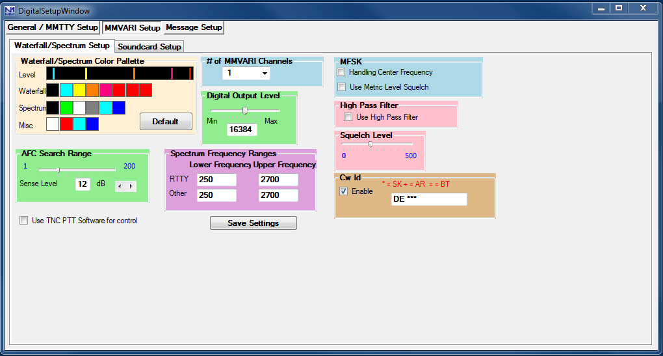Image resolution: width=663 pixels, height=356 pixels.
Task: Click the cyan marker on Level bar
Action: (x=54, y=74)
